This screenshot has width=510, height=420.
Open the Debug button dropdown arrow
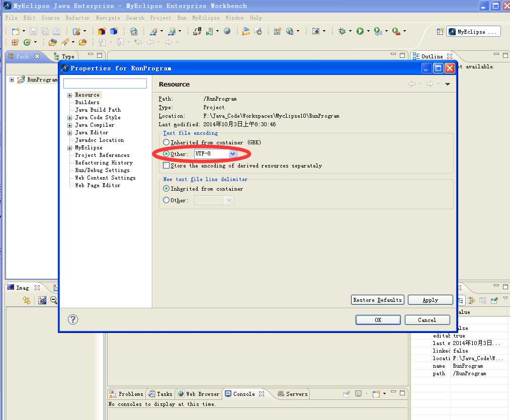(350, 31)
